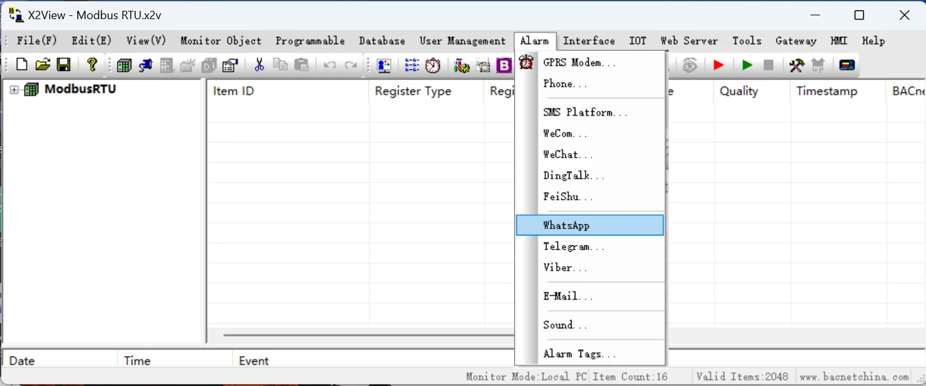Viewport: 926px width, 386px height.
Task: Click the New file toolbar icon
Action: (22, 64)
